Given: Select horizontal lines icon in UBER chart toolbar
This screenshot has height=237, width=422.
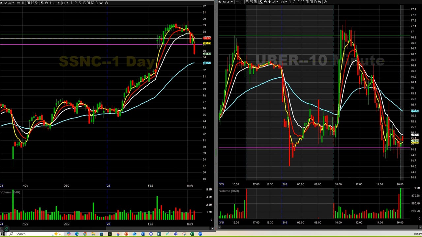Looking at the screenshot, I should click(x=237, y=2).
